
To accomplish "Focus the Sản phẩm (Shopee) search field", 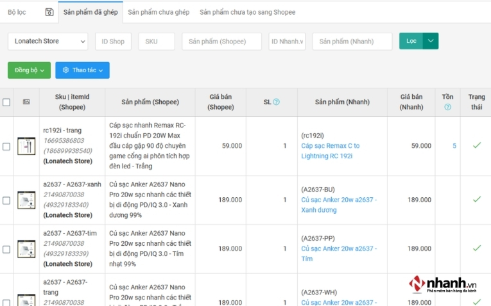I will [221, 41].
